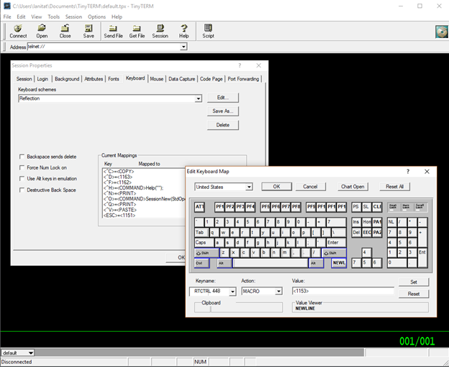This screenshot has height=367, width=449.
Task: Click the Save toolbar icon
Action: click(89, 31)
